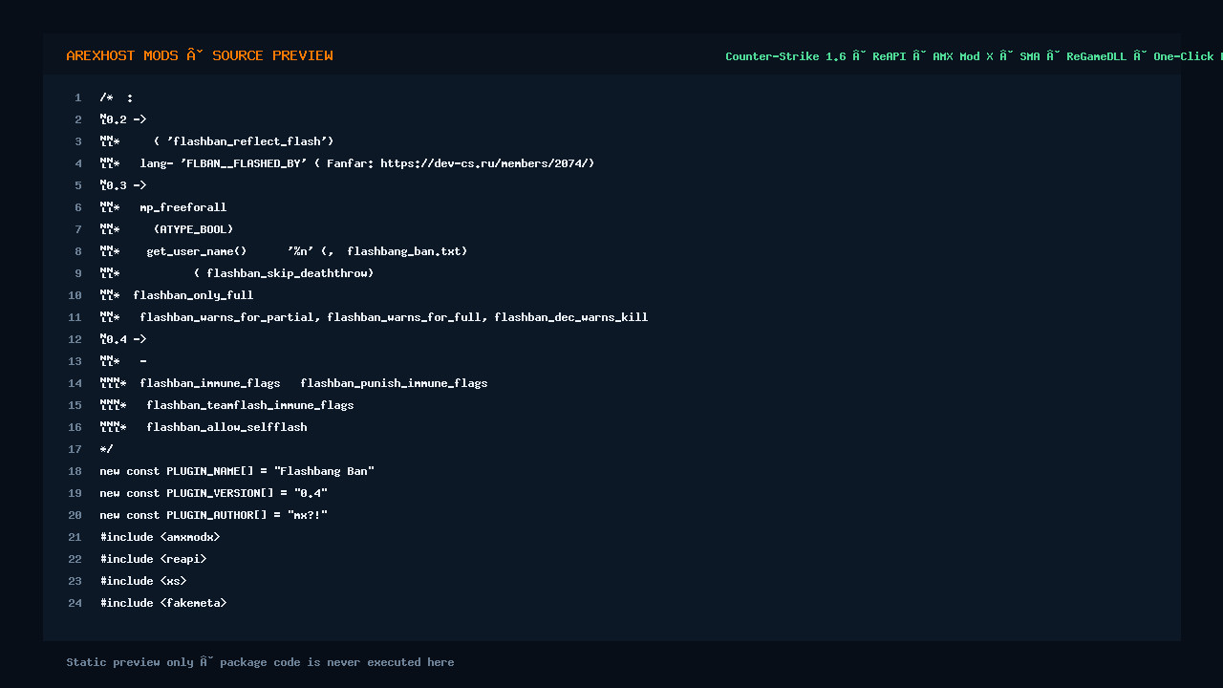This screenshot has width=1223, height=688.
Task: Click 'get_user_name()' on line 8
Action: pos(197,251)
